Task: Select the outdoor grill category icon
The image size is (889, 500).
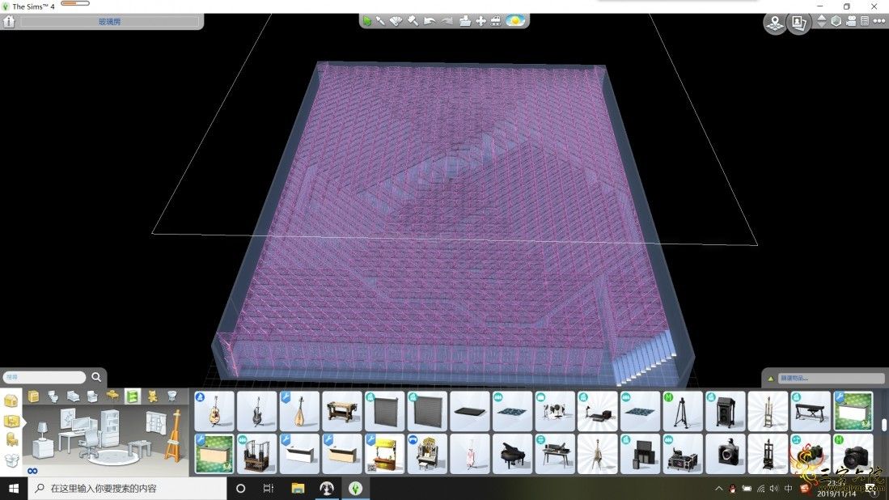Action: (171, 396)
